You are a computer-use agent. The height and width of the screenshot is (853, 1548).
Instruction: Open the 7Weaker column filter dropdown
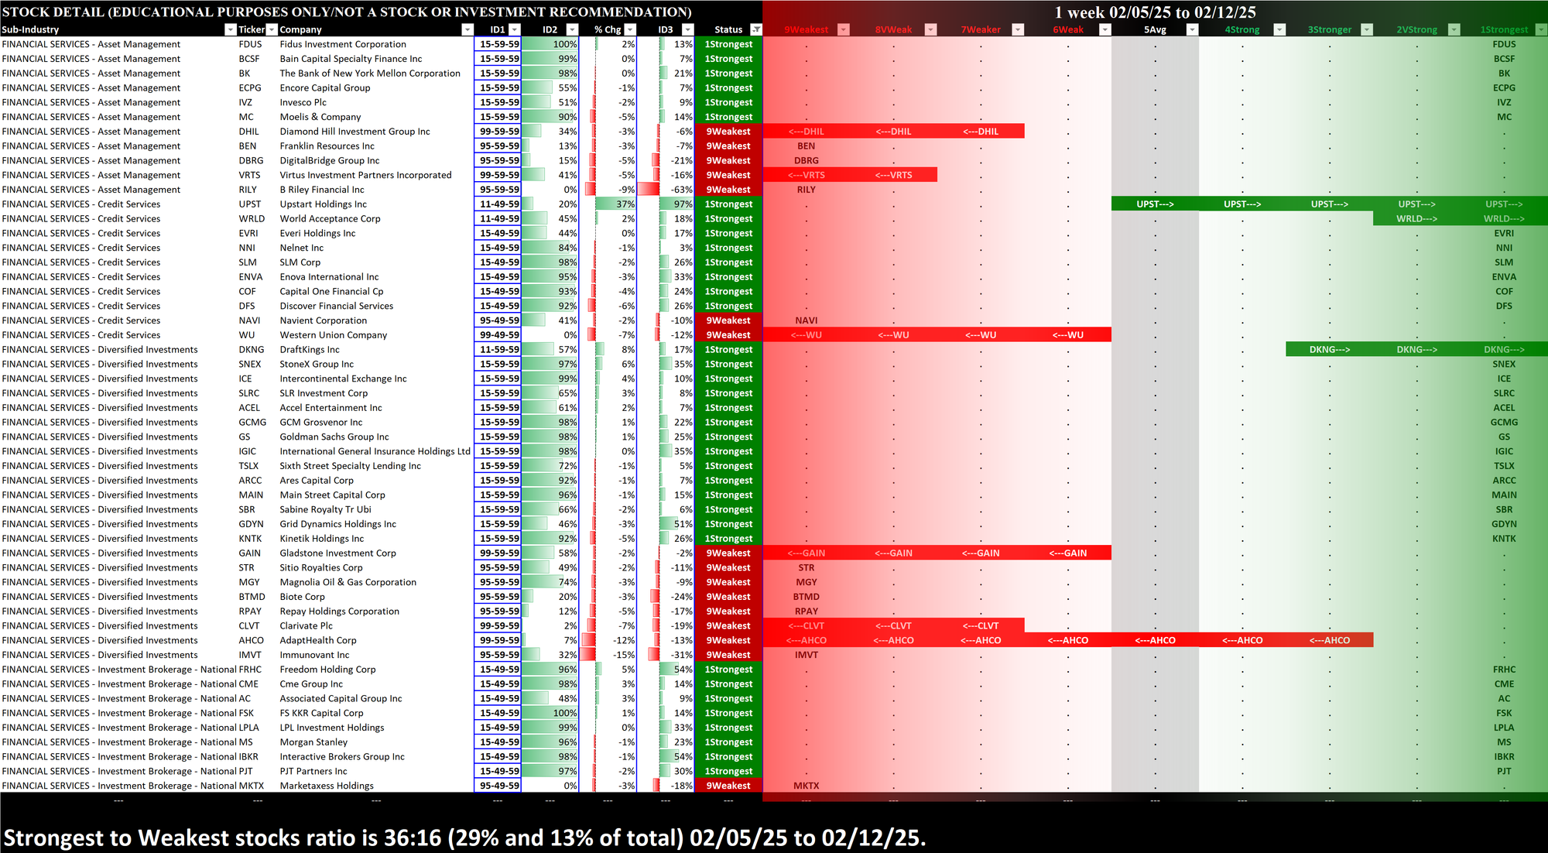[x=1018, y=29]
